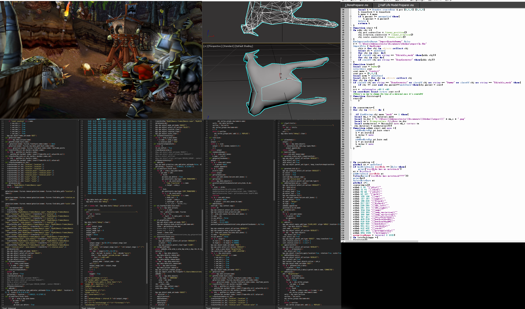Click the 'animationRange = interval 0 1020' line
This screenshot has width=525, height=309.
click(374, 235)
